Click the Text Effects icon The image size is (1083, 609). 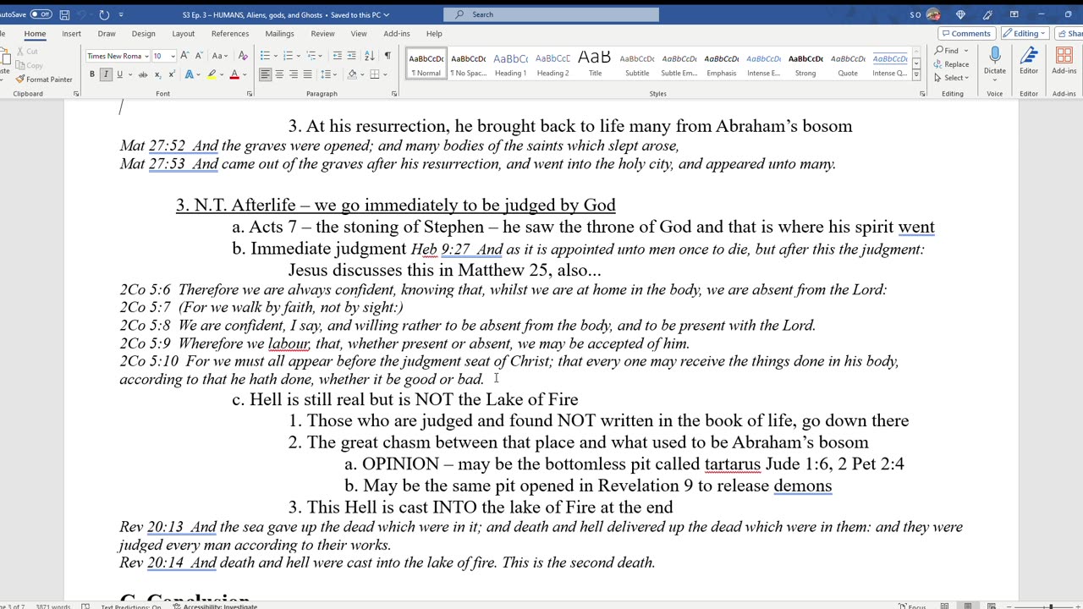(x=190, y=74)
